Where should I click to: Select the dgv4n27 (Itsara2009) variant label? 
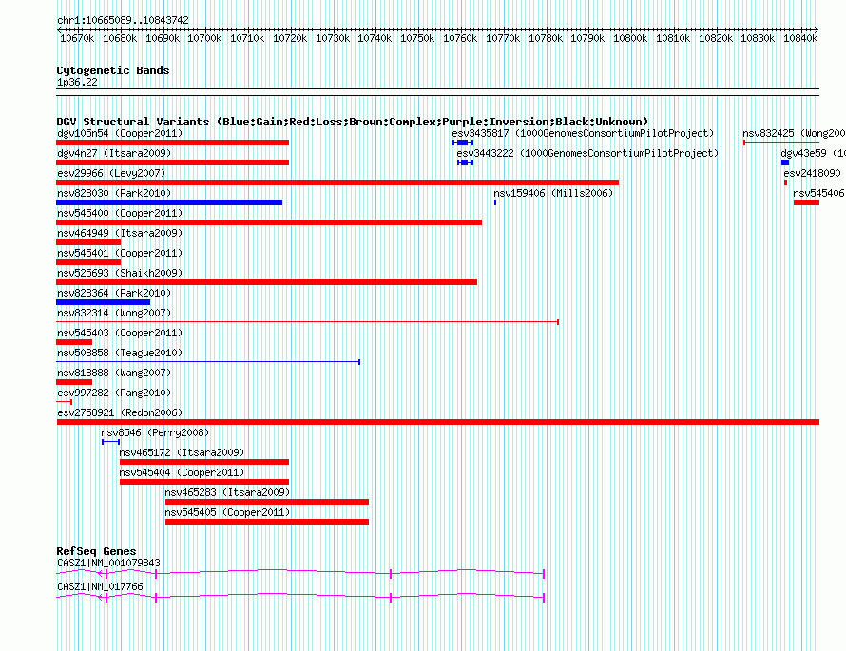pos(114,153)
